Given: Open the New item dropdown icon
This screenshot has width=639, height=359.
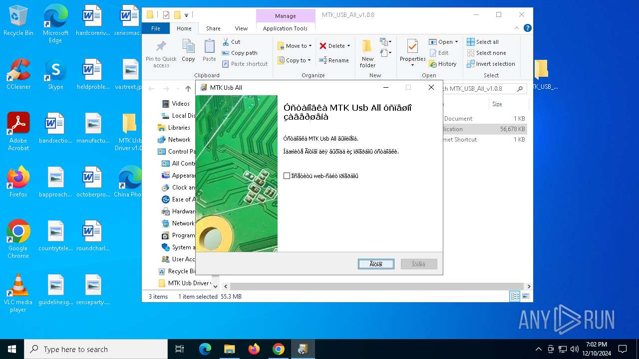Looking at the screenshot, I should [x=386, y=42].
